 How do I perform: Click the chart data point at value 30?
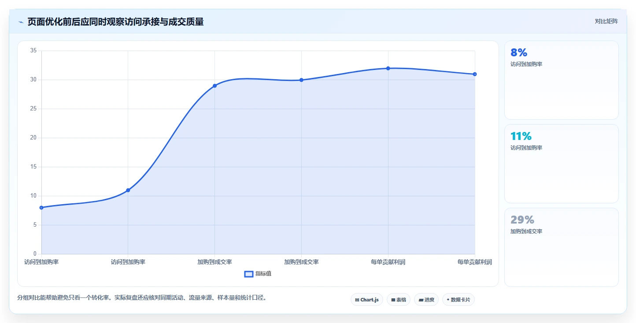(301, 80)
